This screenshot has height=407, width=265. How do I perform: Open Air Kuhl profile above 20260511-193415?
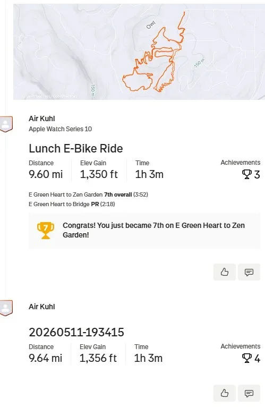pyautogui.click(x=42, y=307)
